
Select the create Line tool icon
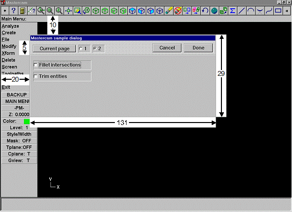click(241, 10)
